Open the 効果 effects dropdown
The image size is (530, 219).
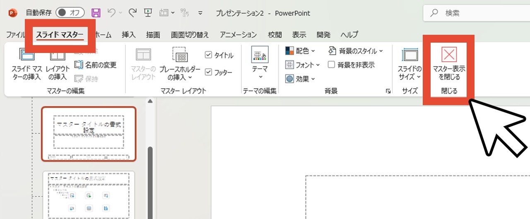(300, 79)
